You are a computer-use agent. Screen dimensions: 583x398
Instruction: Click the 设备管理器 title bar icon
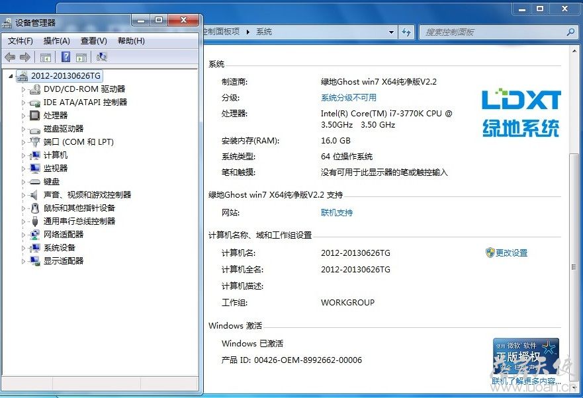tap(7, 23)
